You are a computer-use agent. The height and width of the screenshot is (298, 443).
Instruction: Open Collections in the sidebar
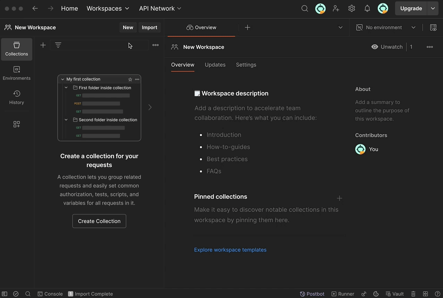coord(17,49)
